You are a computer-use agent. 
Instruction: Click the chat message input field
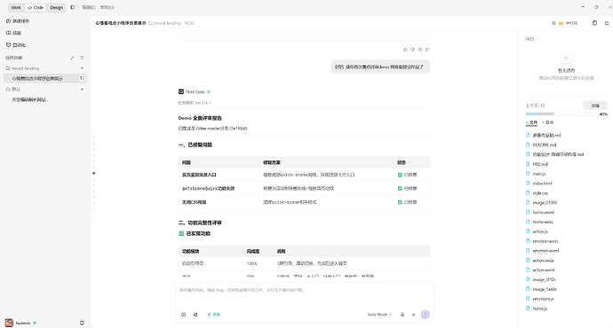coord(304,296)
